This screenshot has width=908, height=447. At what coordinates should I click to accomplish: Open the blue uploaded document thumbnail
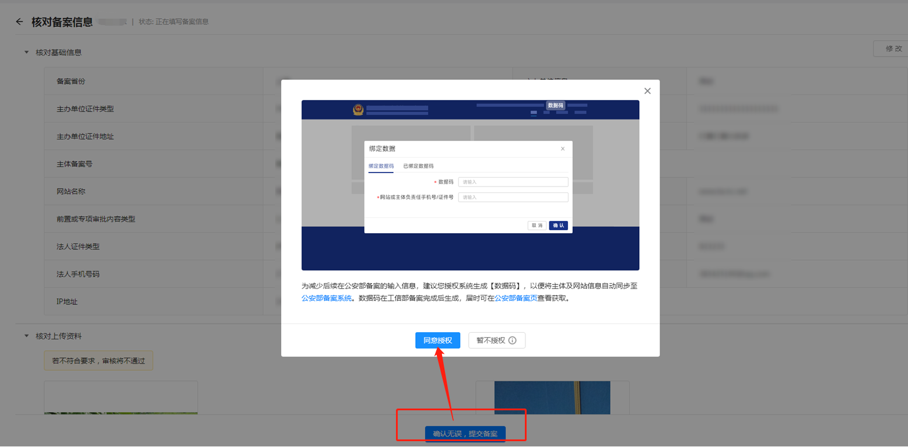(552, 398)
